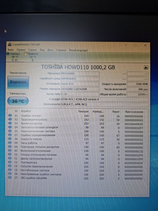Image resolution: width=158 pixels, height=211 pixels.
Task: Click the Прошивка field MS2OA8R0
Action: click(80, 74)
